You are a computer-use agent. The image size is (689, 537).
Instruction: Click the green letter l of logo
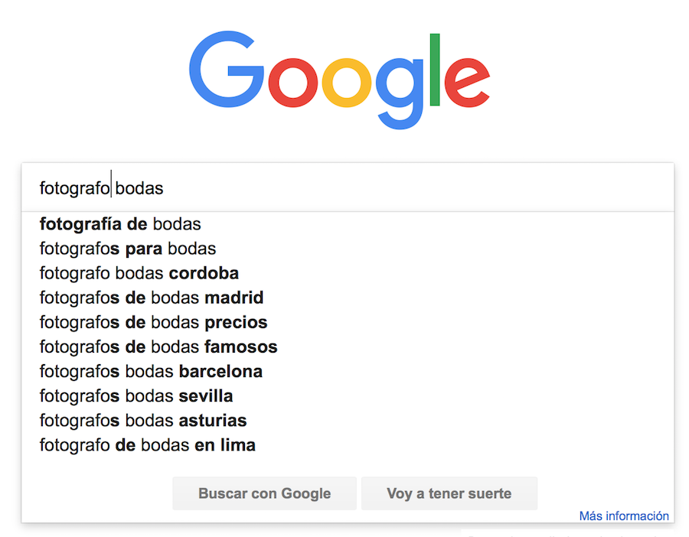[x=435, y=70]
